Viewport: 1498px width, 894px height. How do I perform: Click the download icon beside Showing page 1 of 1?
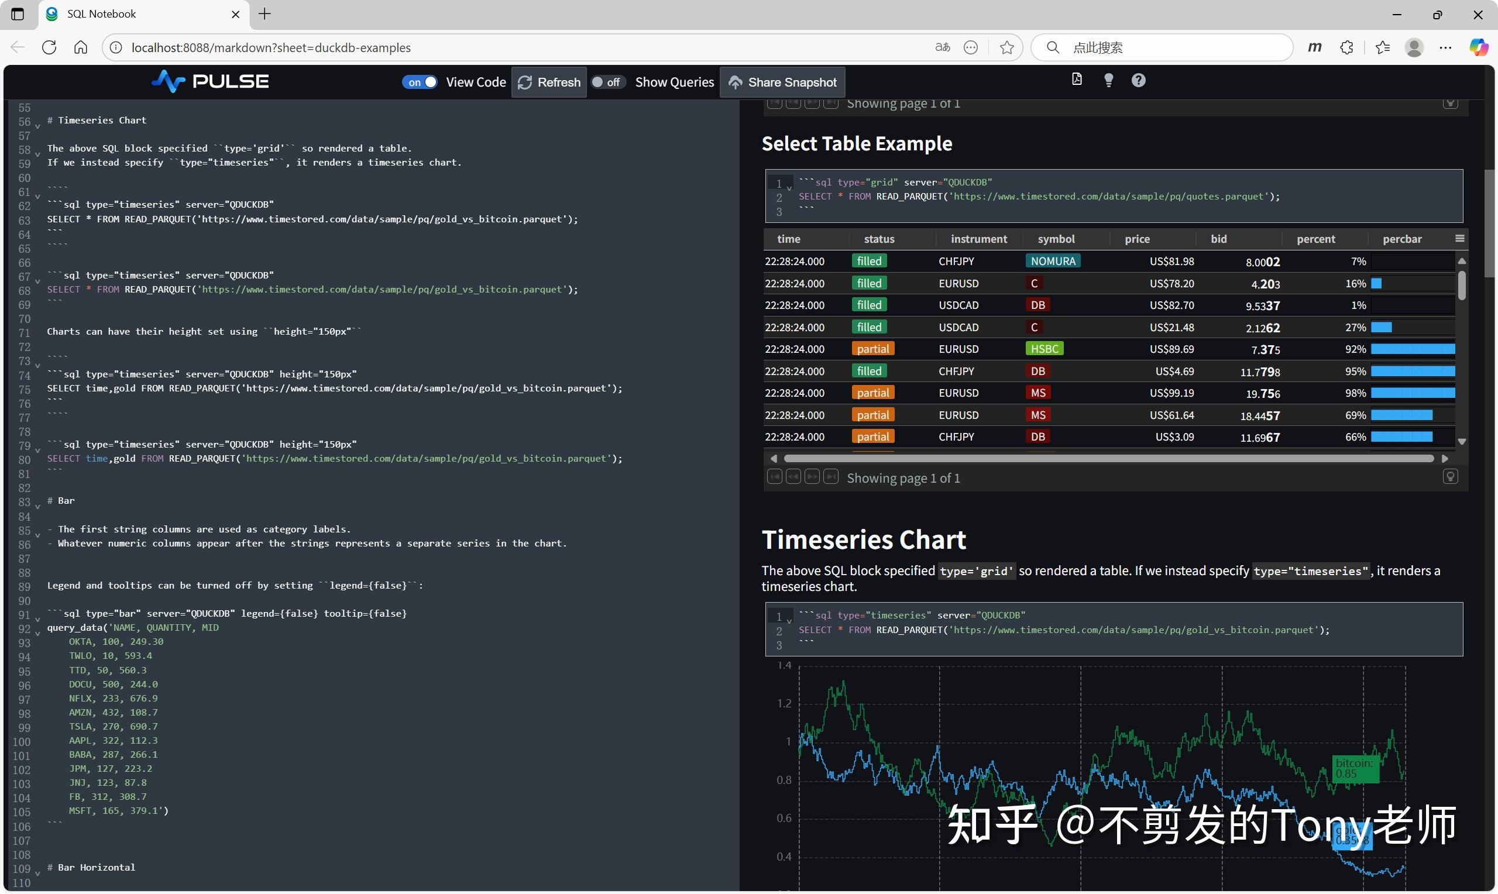point(1450,476)
